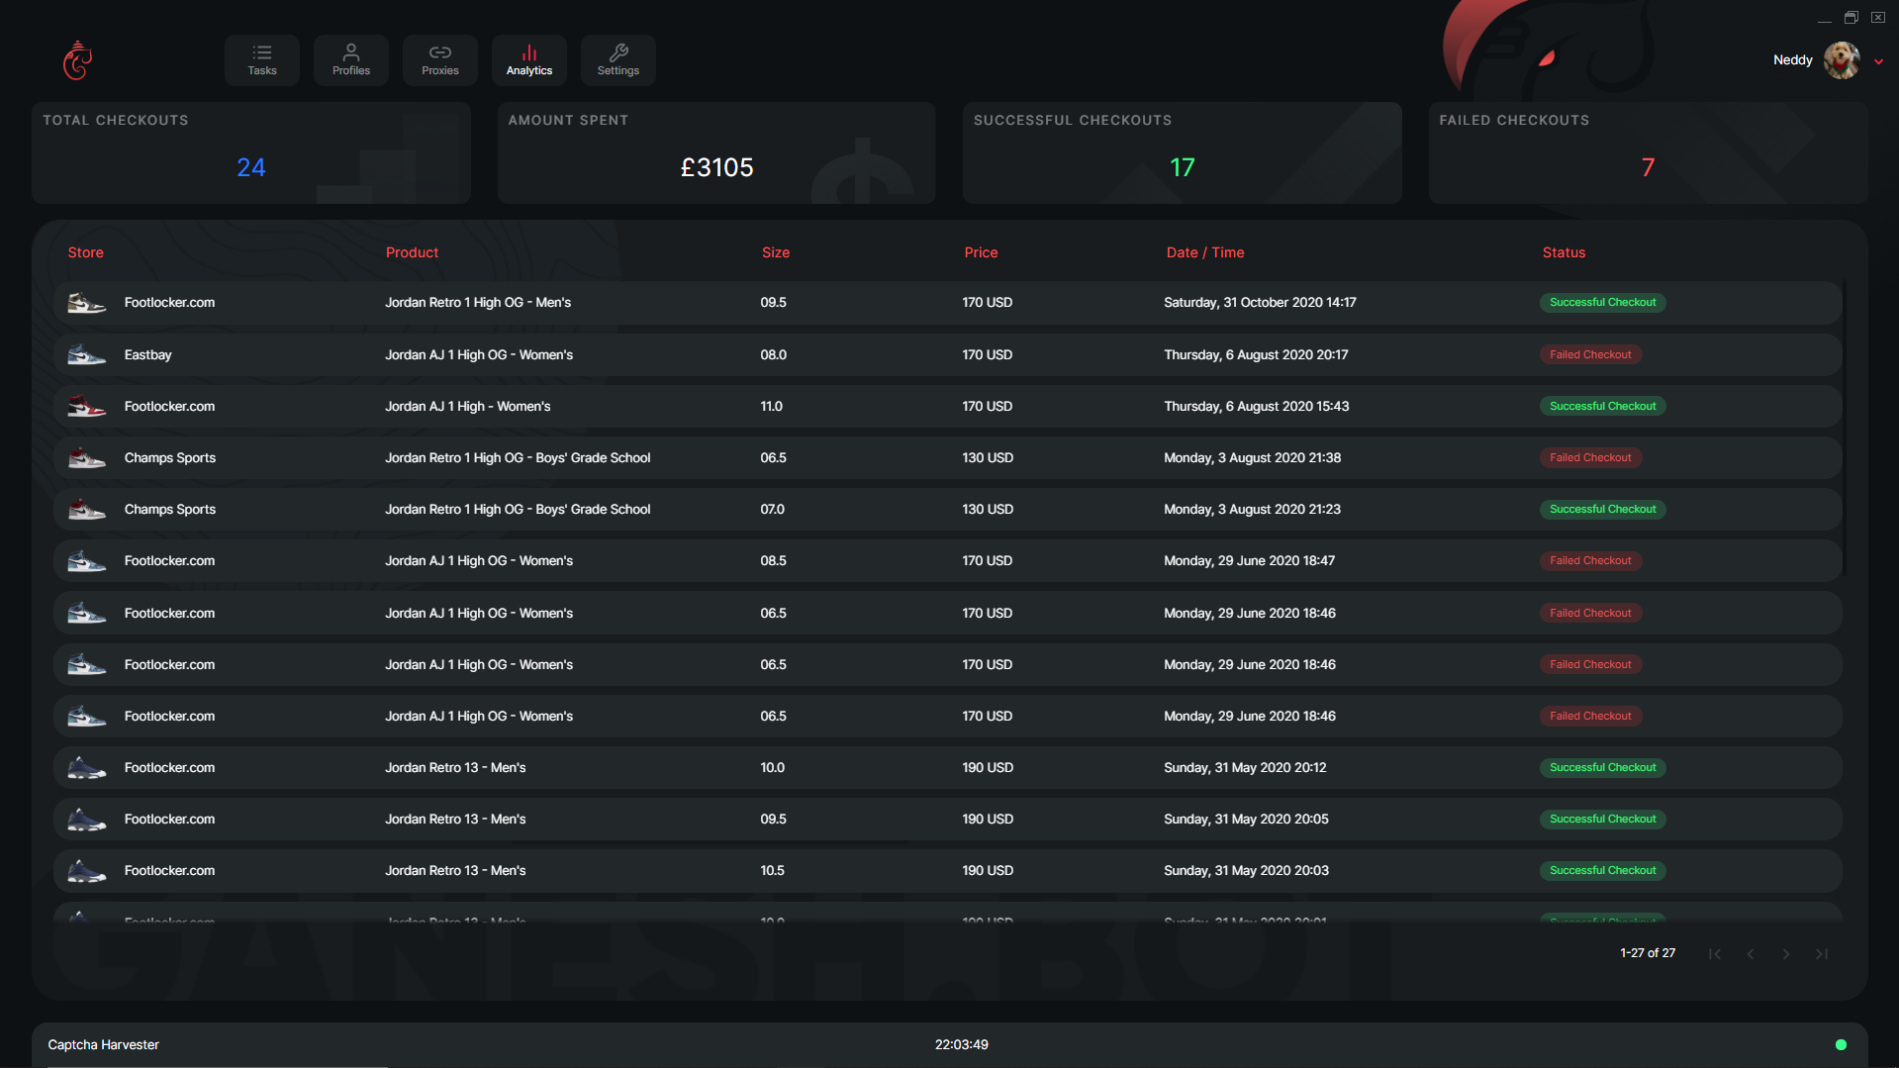Click the Captcha Harvester label
The image size is (1899, 1068).
point(104,1044)
